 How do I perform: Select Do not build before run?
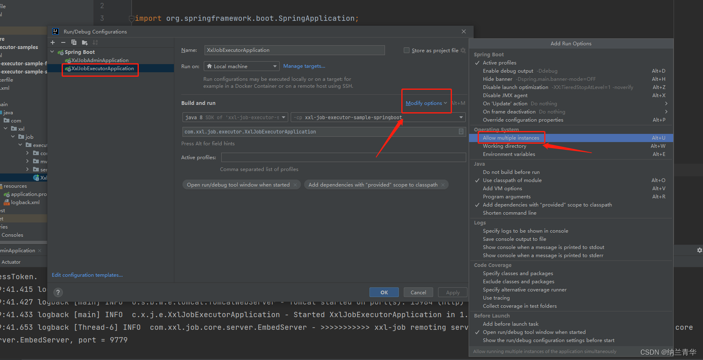click(571, 172)
